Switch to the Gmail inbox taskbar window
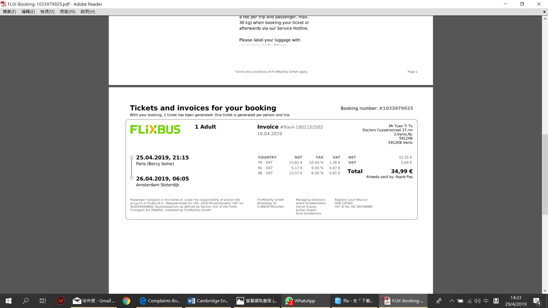Screen dimensions: 548x308 pos(94,301)
